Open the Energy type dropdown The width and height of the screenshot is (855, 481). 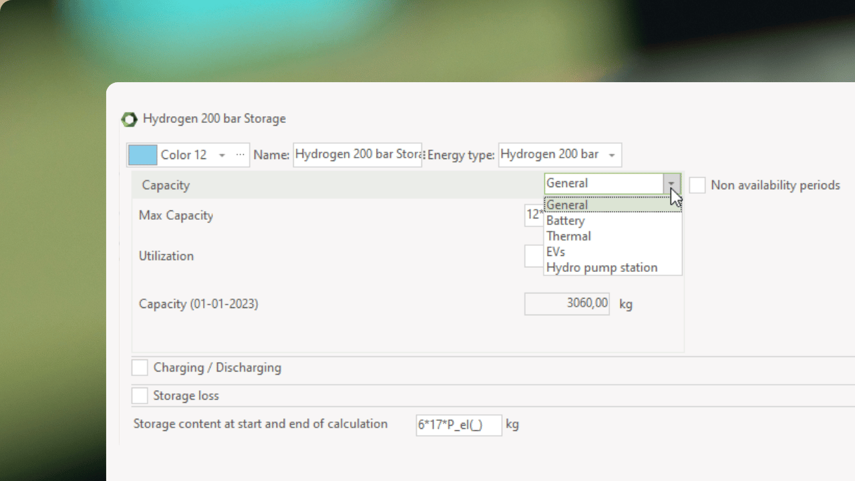(611, 155)
